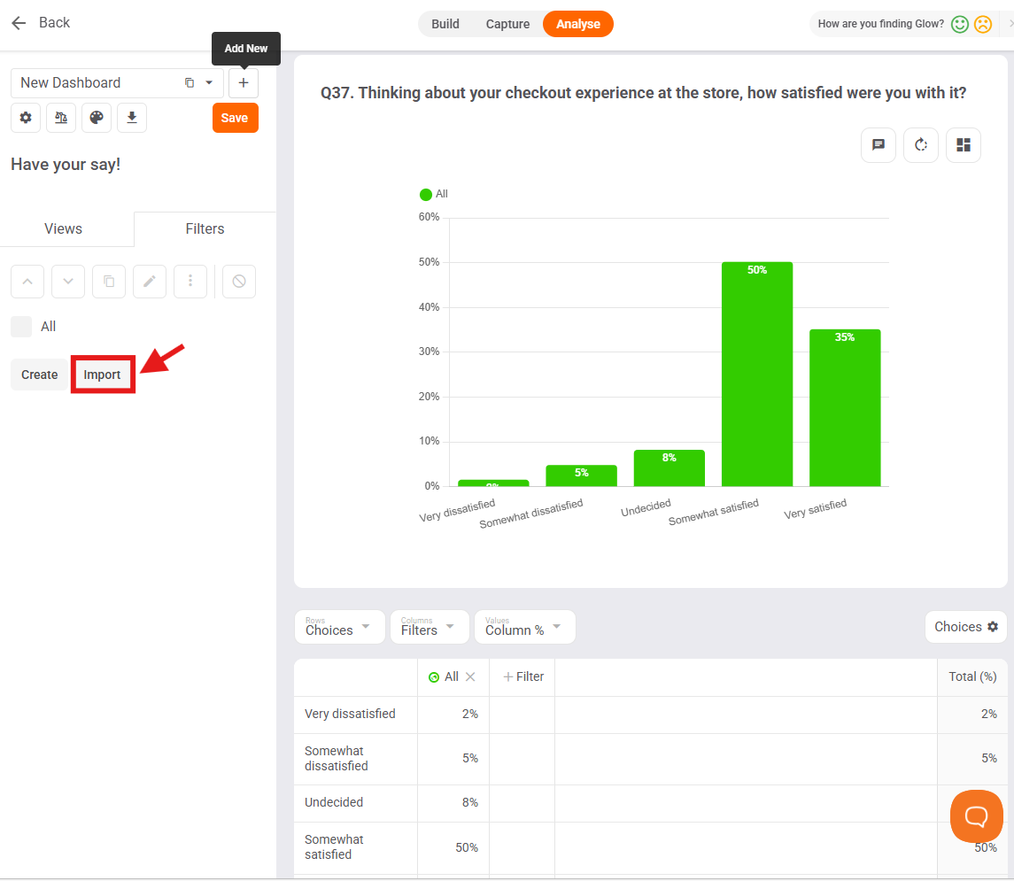Switch to the Capture tab
The width and height of the screenshot is (1014, 881).
[x=507, y=24]
